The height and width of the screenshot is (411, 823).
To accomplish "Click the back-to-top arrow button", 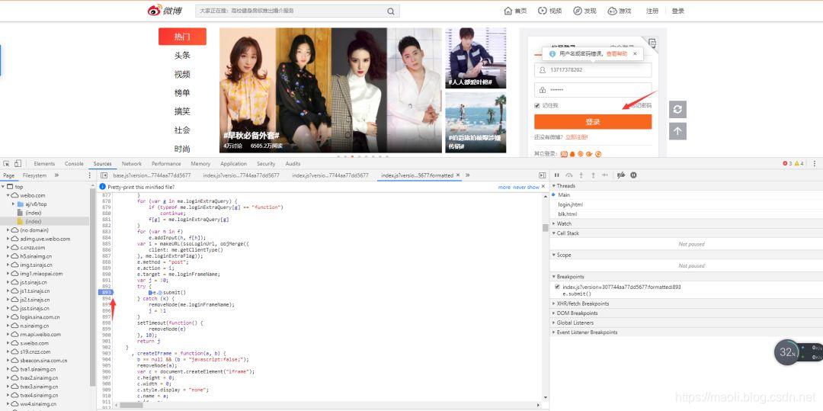I will tap(677, 130).
